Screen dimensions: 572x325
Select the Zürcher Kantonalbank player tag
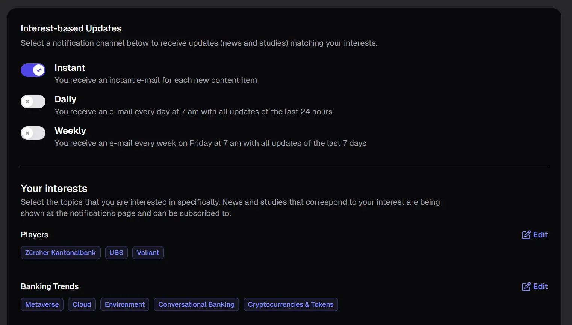click(x=61, y=253)
